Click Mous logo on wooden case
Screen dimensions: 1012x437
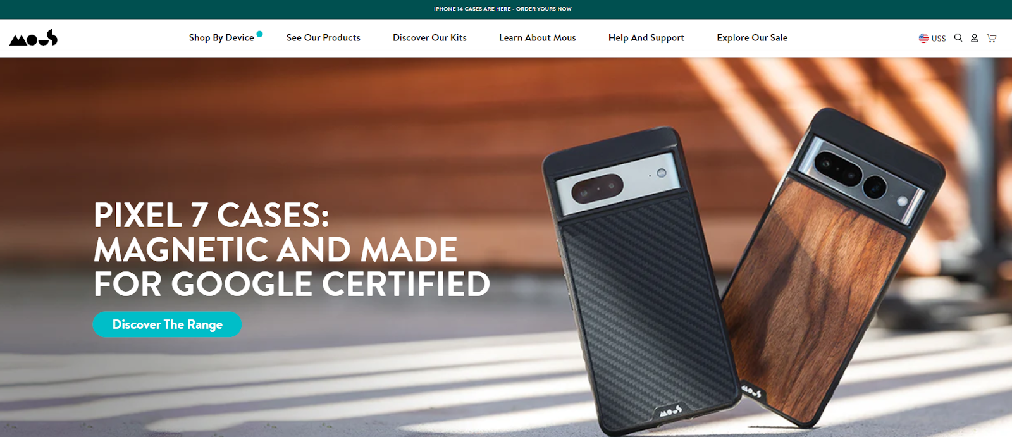[751, 391]
